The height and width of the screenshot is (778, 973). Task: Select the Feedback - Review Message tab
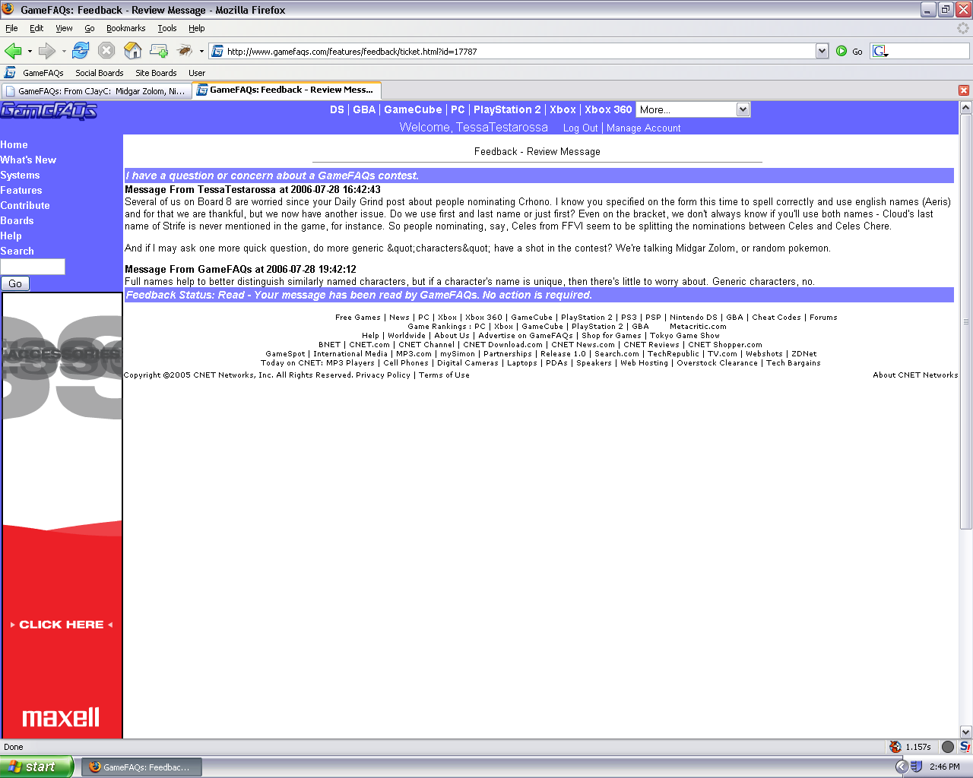coord(286,90)
